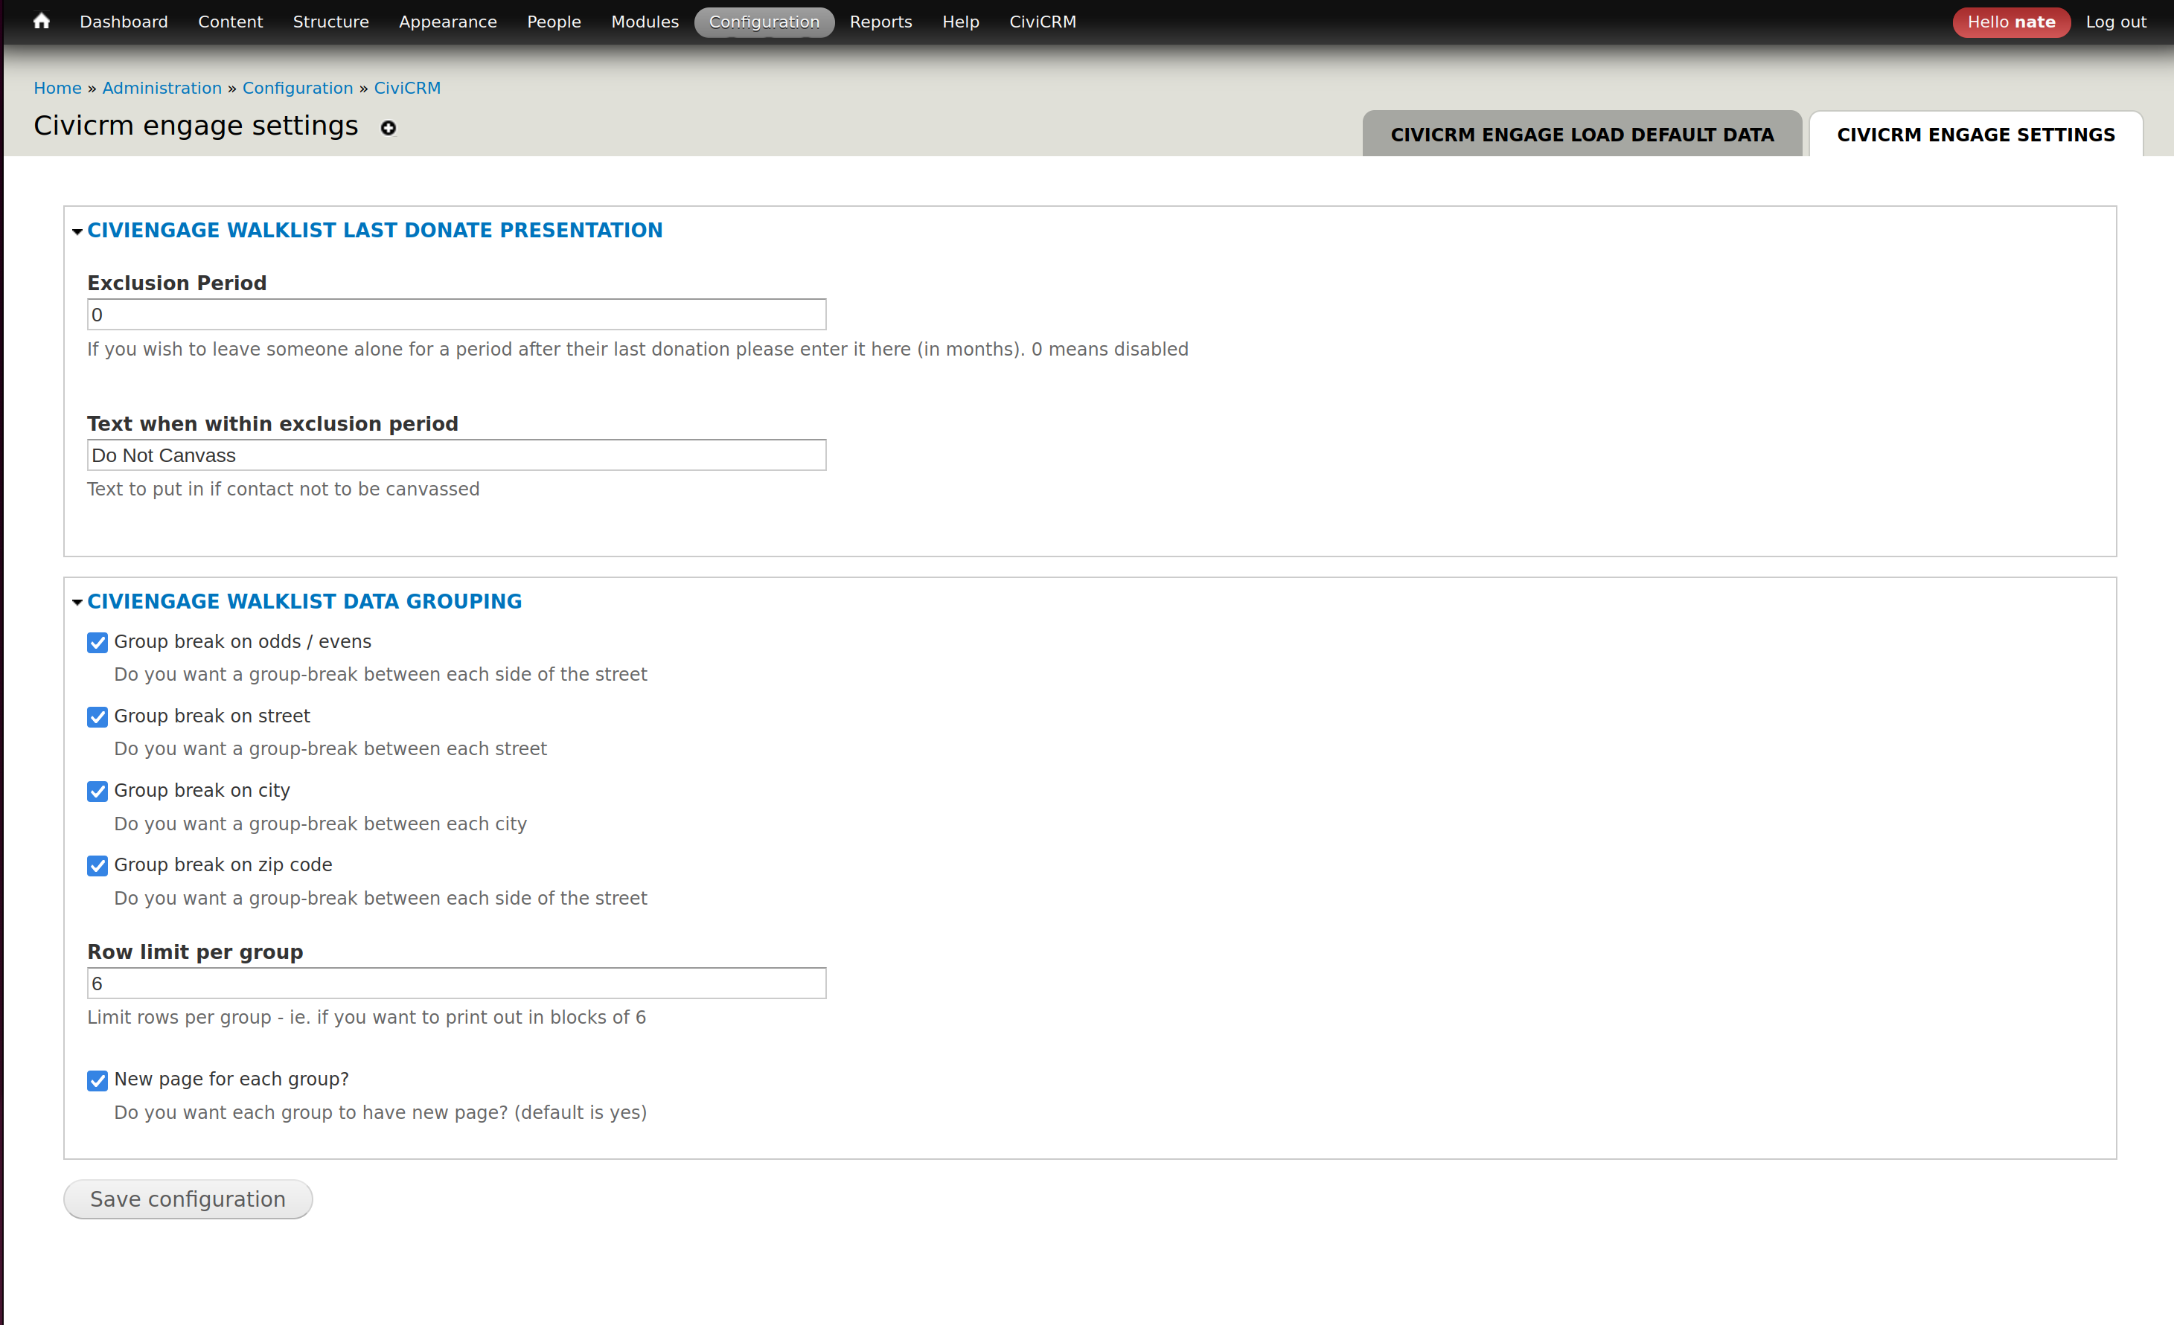Uncheck New page for each group
The width and height of the screenshot is (2174, 1325).
(98, 1079)
